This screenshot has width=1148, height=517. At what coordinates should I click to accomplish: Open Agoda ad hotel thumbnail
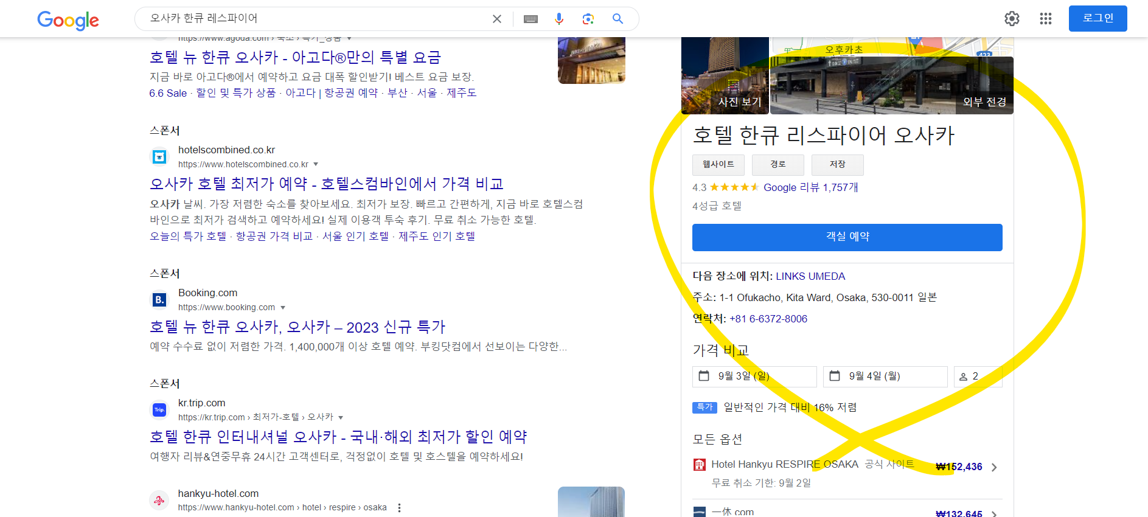[591, 60]
